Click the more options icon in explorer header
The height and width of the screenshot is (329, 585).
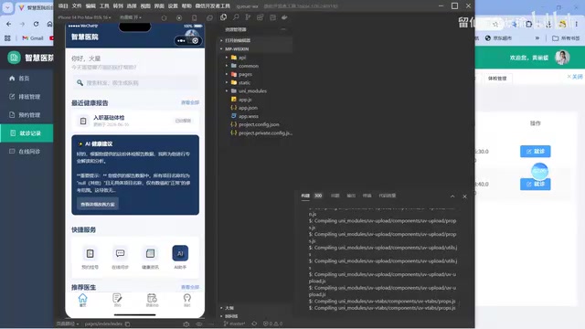click(283, 29)
